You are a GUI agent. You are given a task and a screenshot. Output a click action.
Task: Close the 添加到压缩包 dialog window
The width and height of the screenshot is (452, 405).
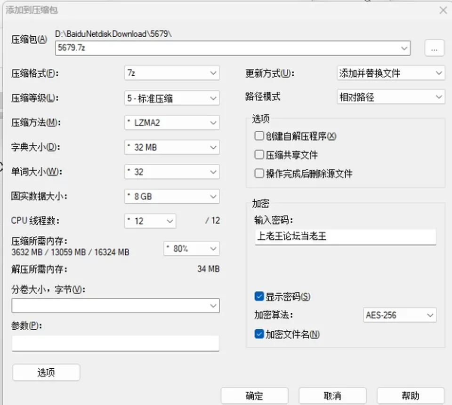click(443, 10)
